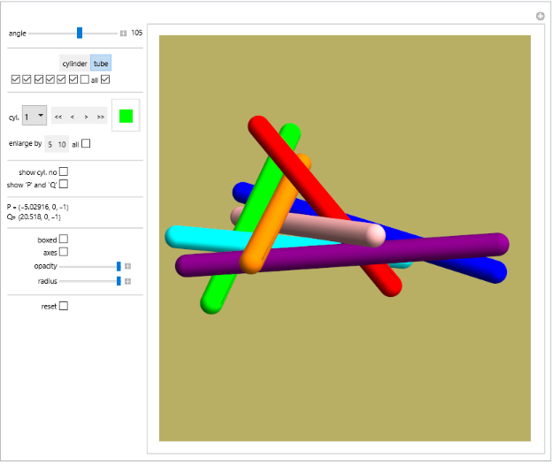Click the top-right panel options icon
552x464 pixels.
pyautogui.click(x=540, y=16)
